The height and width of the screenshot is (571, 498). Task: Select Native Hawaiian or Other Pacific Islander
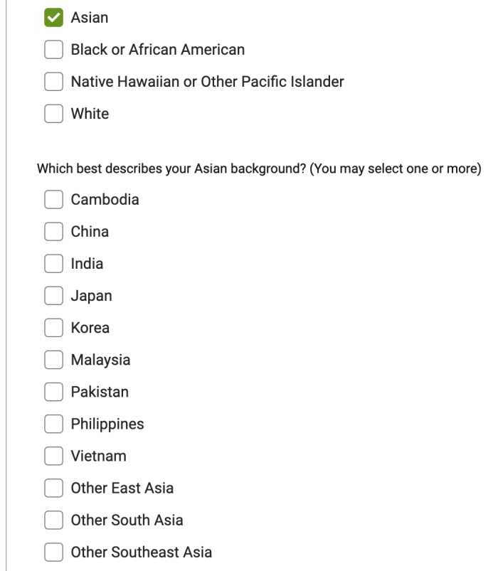pyautogui.click(x=53, y=81)
